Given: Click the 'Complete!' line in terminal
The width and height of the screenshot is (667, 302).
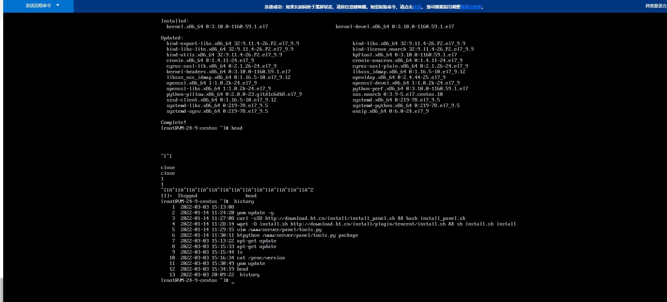Looking at the screenshot, I should coord(173,123).
